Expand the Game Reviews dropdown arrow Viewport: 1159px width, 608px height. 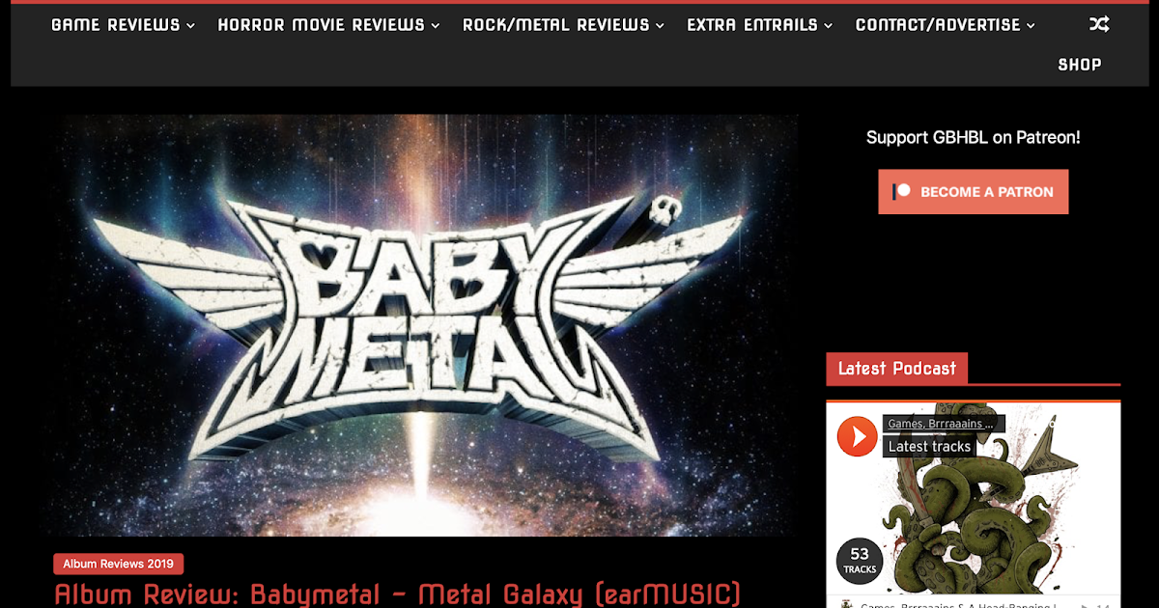(190, 26)
